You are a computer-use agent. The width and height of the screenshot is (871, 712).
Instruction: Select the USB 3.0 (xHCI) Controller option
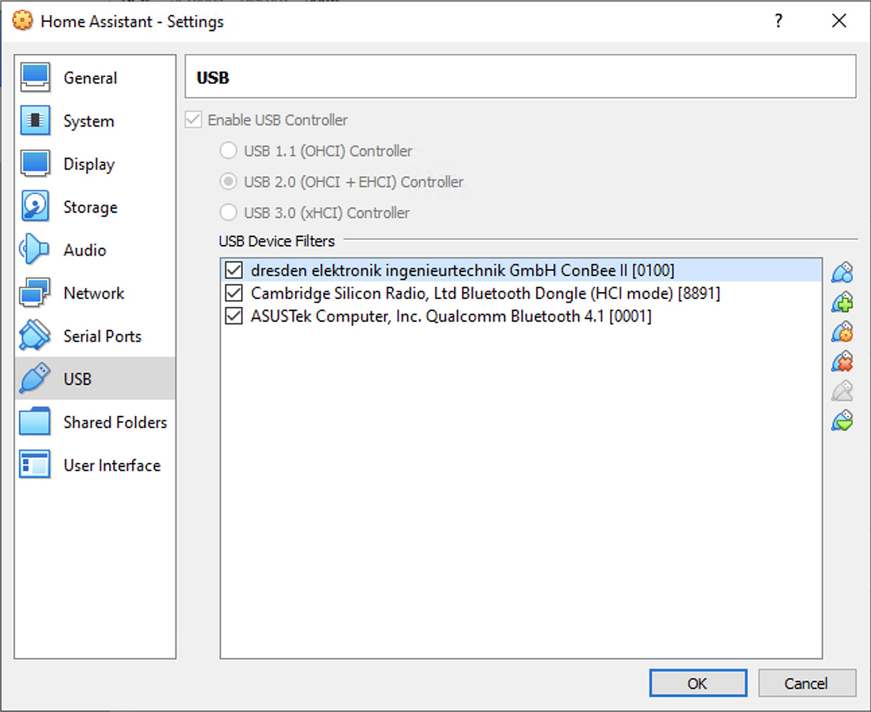click(x=228, y=212)
